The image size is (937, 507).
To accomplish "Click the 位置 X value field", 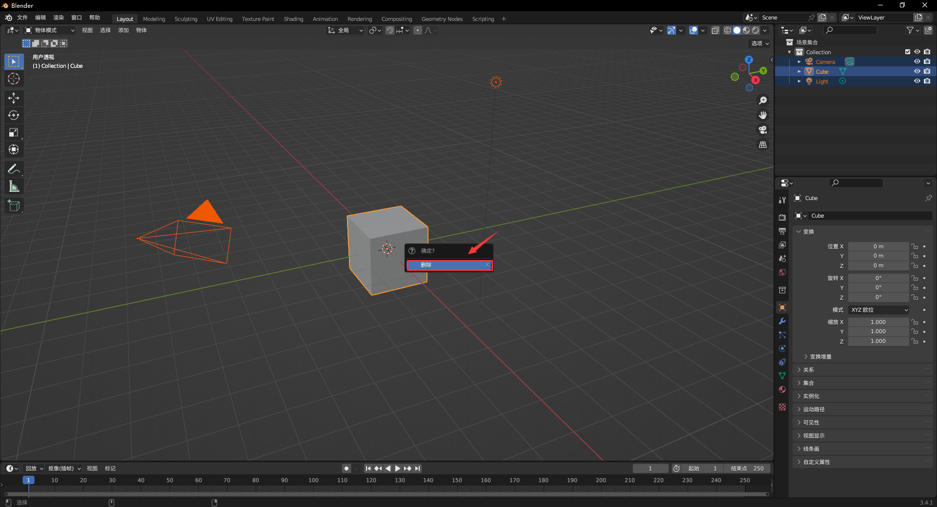I will point(878,246).
